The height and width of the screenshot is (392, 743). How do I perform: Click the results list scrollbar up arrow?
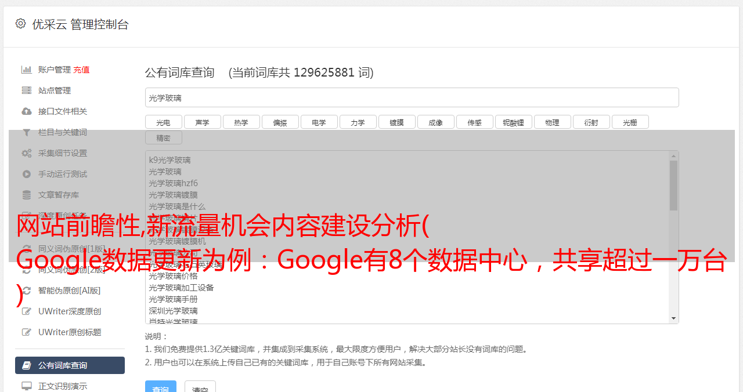coord(673,155)
